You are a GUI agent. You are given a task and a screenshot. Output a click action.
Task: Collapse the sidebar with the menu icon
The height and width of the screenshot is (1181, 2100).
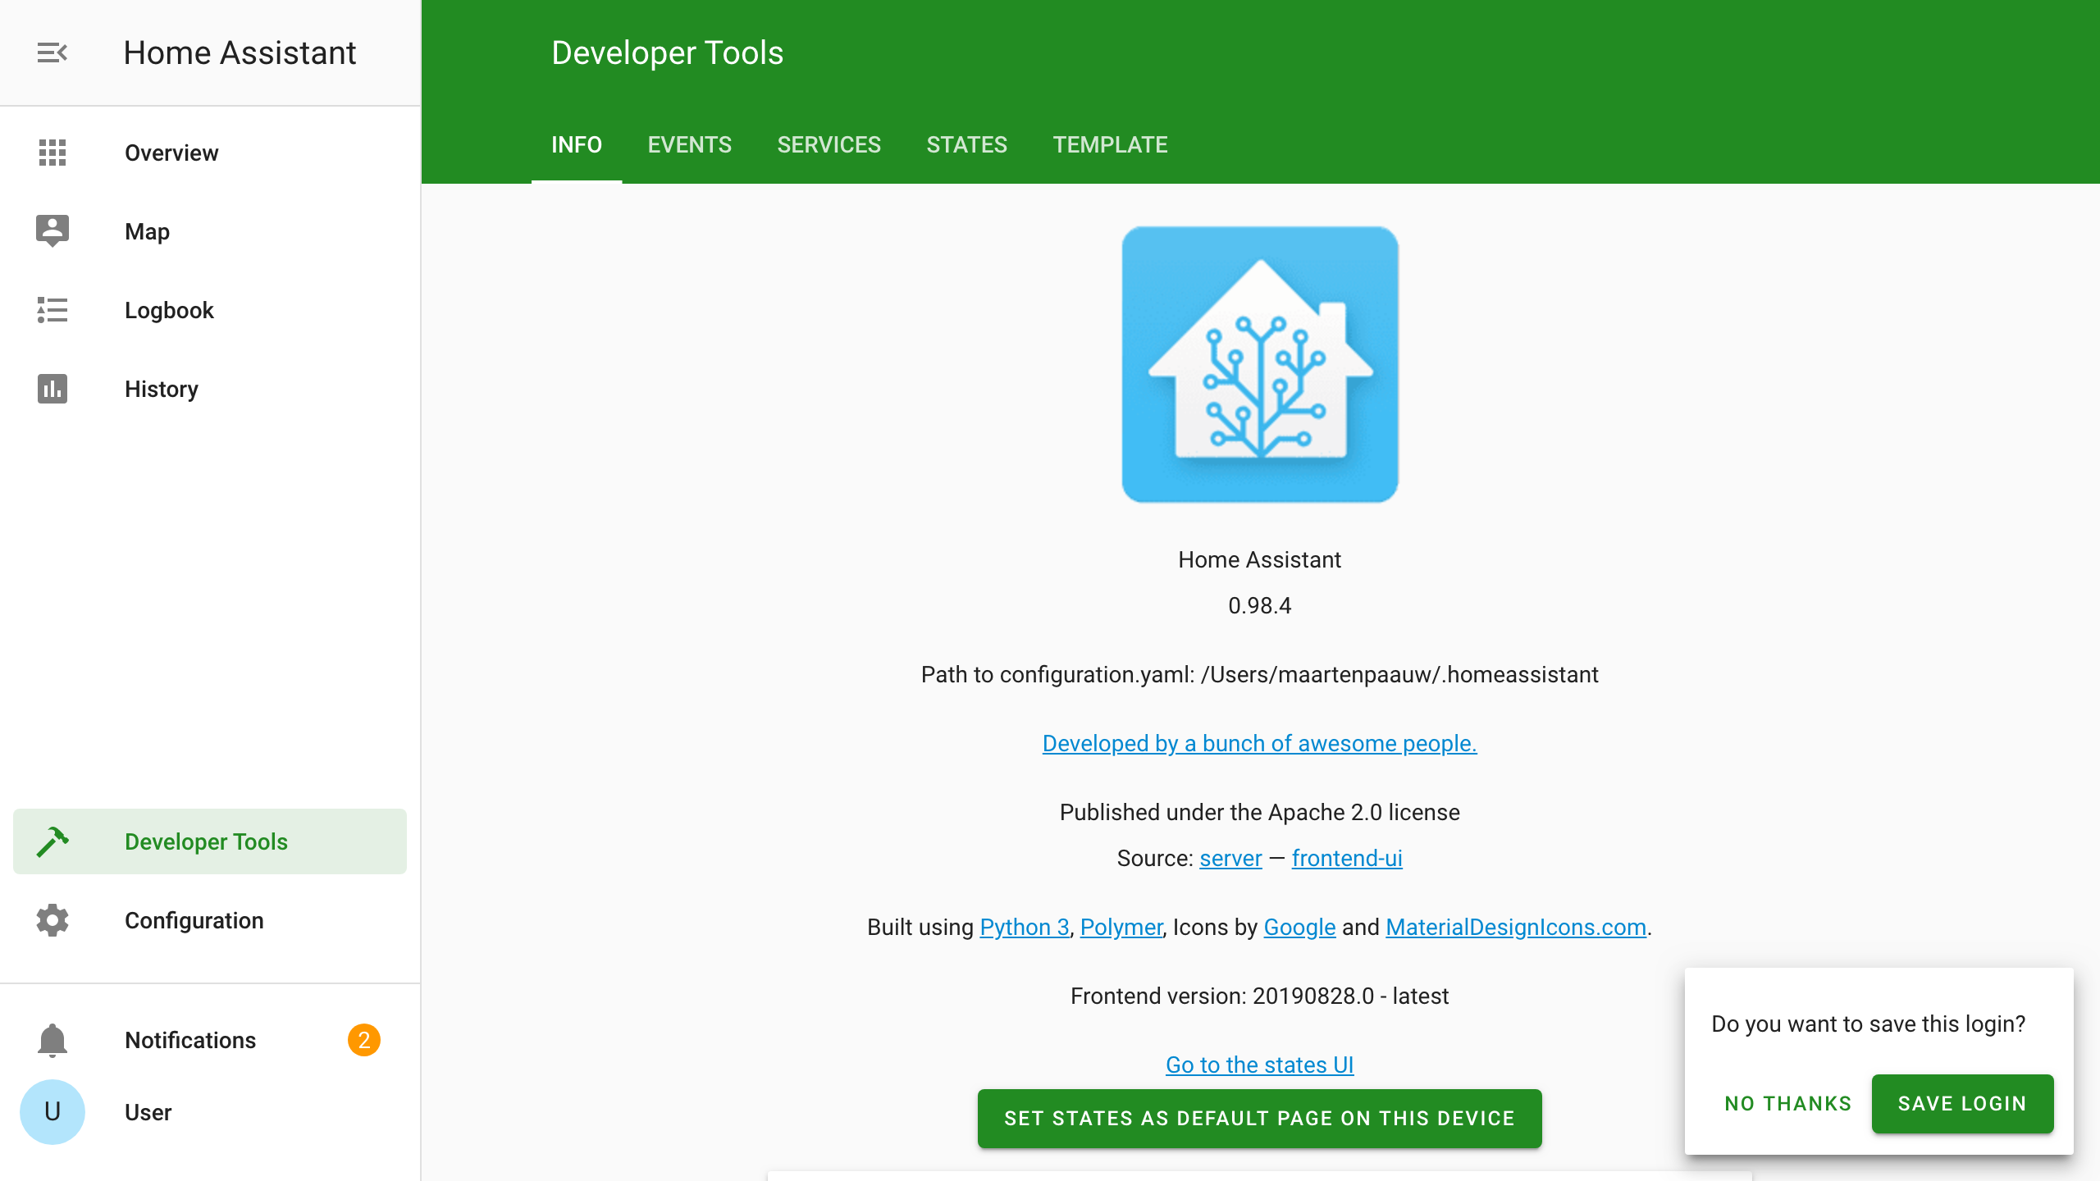(52, 53)
